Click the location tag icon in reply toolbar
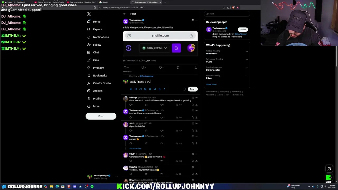 tap(150, 89)
